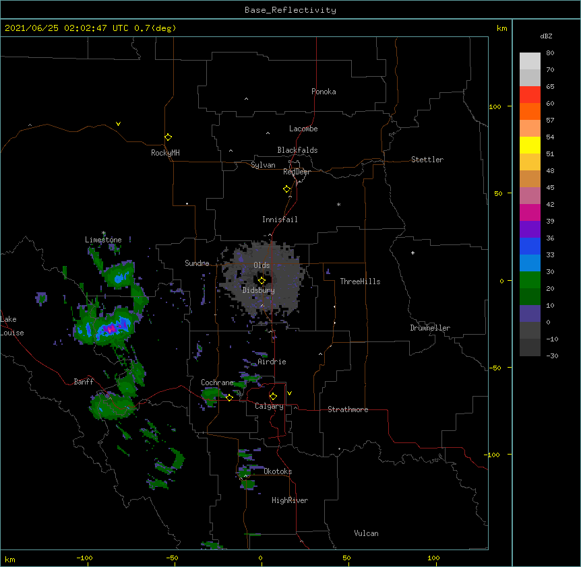Click the green echo cell near Banff
Image resolution: width=581 pixels, height=567 pixels.
[111, 406]
